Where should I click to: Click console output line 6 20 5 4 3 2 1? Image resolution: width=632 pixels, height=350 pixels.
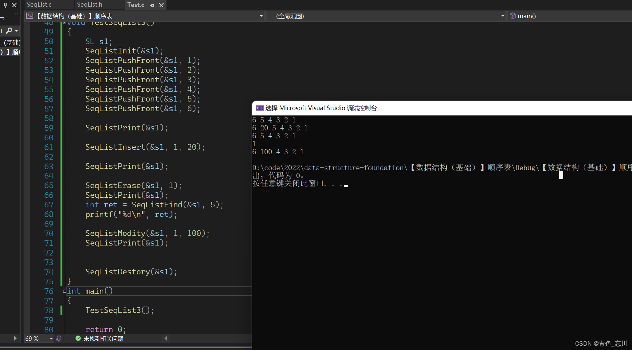tap(280, 128)
